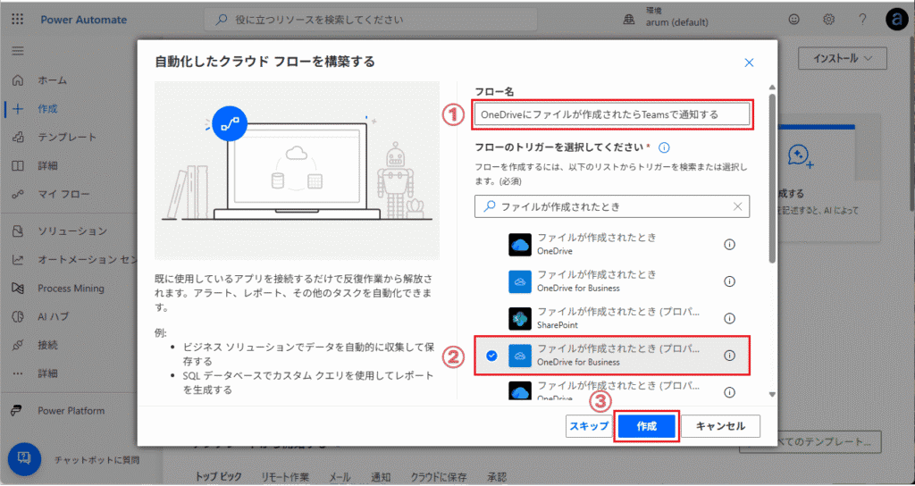The width and height of the screenshot is (915, 486).
Task: Open the 通知 tab
Action: (x=381, y=477)
